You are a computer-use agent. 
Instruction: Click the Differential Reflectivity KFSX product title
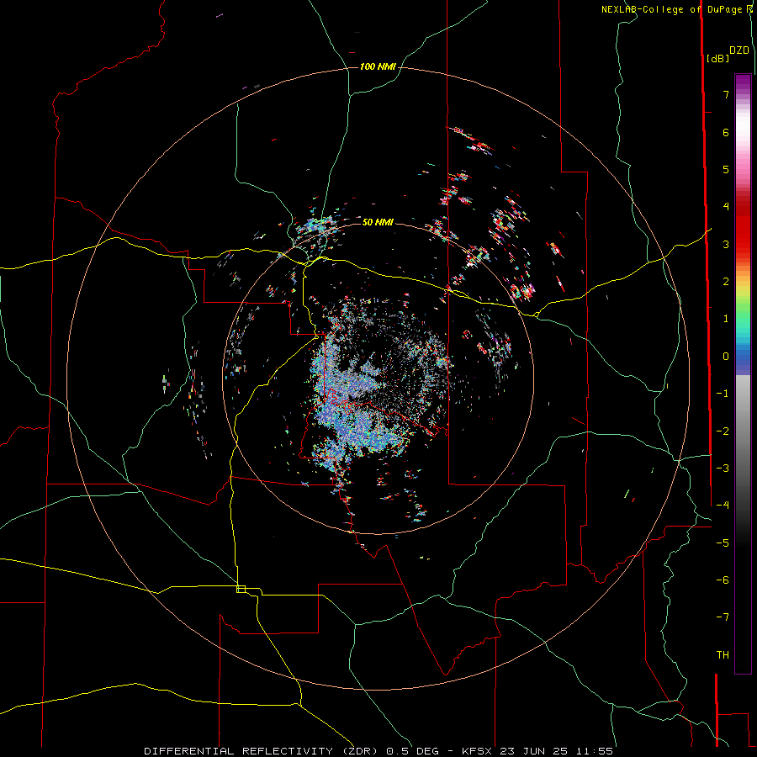click(x=378, y=751)
